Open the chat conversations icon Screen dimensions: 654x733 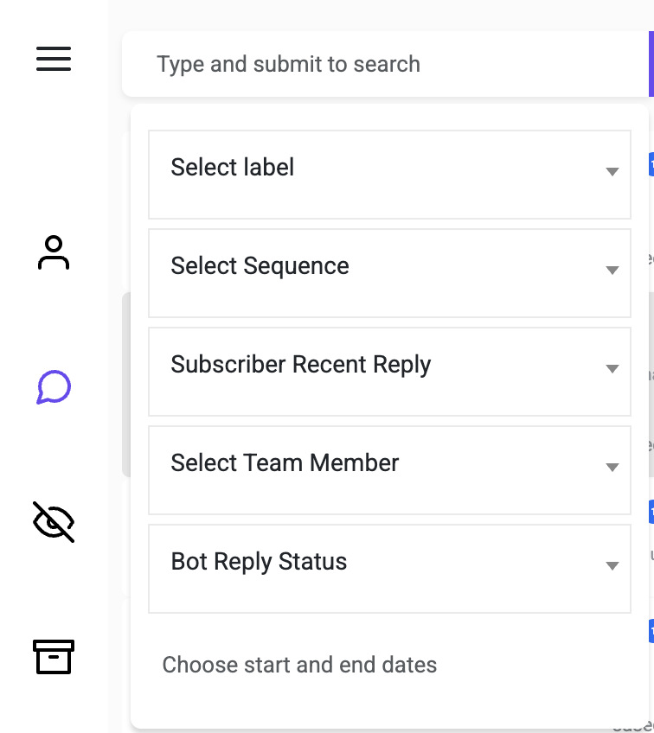(54, 387)
